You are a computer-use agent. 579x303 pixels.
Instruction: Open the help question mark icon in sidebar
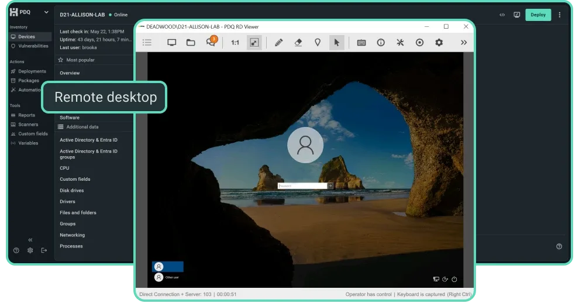(16, 250)
